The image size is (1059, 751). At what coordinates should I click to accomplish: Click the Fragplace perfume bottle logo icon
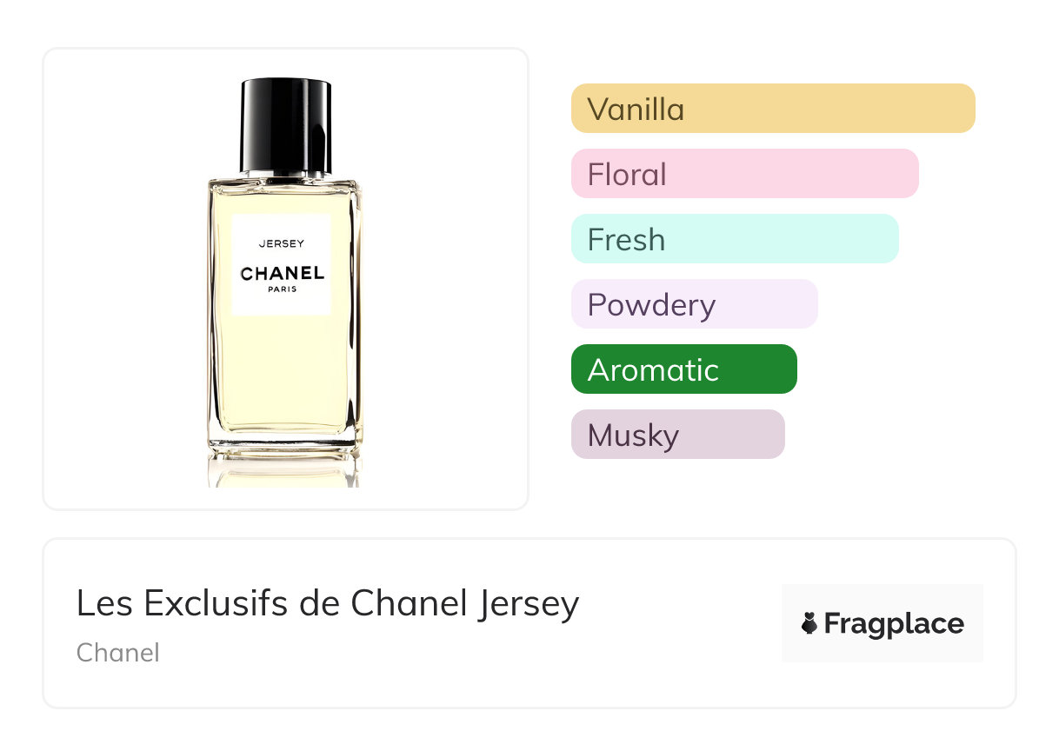coord(809,623)
